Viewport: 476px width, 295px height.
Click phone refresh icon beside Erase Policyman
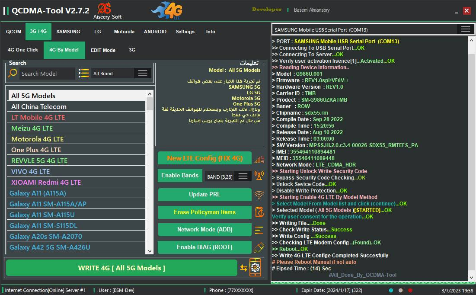259,212
